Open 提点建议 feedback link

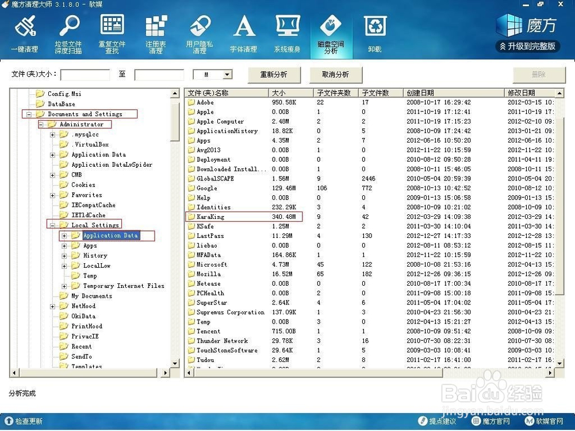click(x=438, y=421)
